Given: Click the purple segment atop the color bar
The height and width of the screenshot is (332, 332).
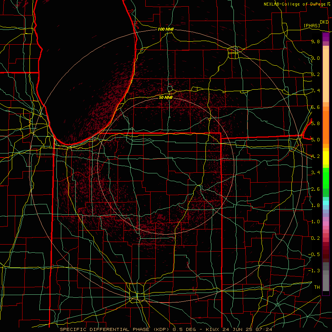Looking at the screenshot, I should pos(326,37).
